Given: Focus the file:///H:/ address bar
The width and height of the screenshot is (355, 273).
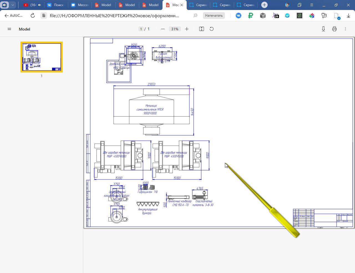Looking at the screenshot, I should [x=114, y=16].
